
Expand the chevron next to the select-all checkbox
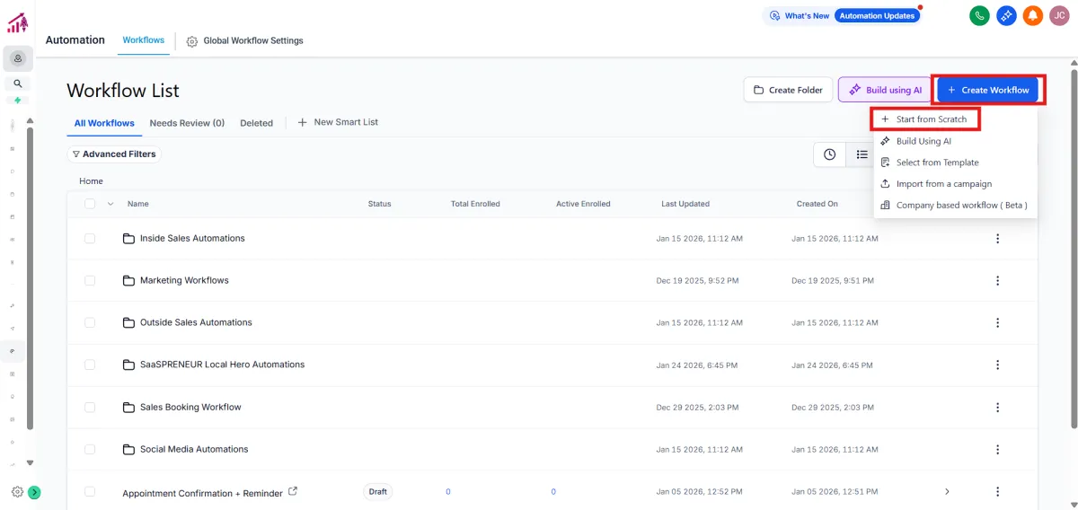[x=110, y=204]
